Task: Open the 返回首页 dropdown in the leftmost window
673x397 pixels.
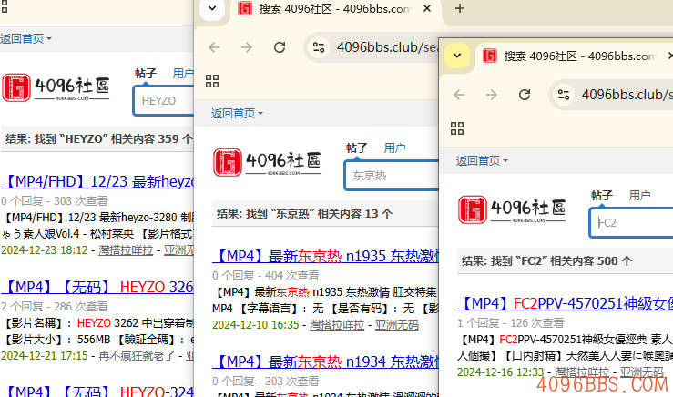Action: click(x=25, y=39)
